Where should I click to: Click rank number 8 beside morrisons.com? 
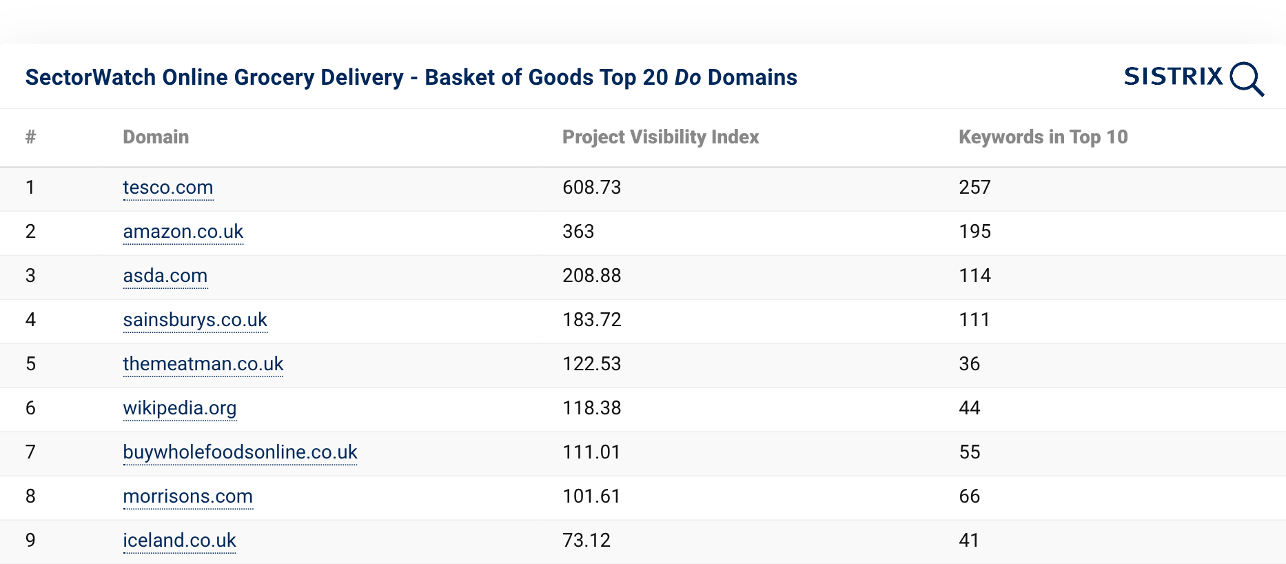pyautogui.click(x=30, y=496)
